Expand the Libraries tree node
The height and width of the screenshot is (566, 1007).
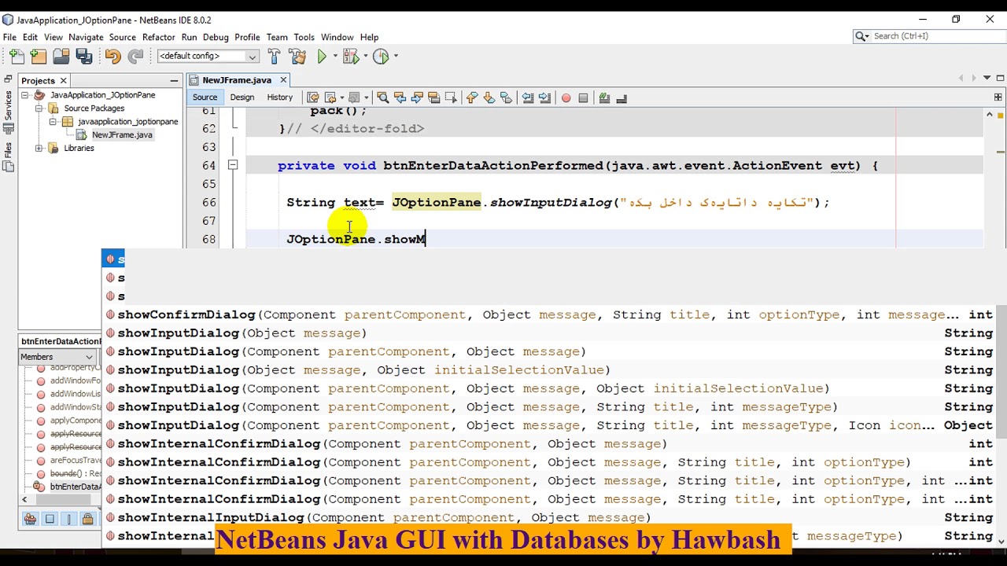pos(39,149)
